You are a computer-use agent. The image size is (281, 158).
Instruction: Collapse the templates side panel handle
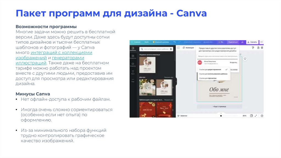click(x=176, y=82)
